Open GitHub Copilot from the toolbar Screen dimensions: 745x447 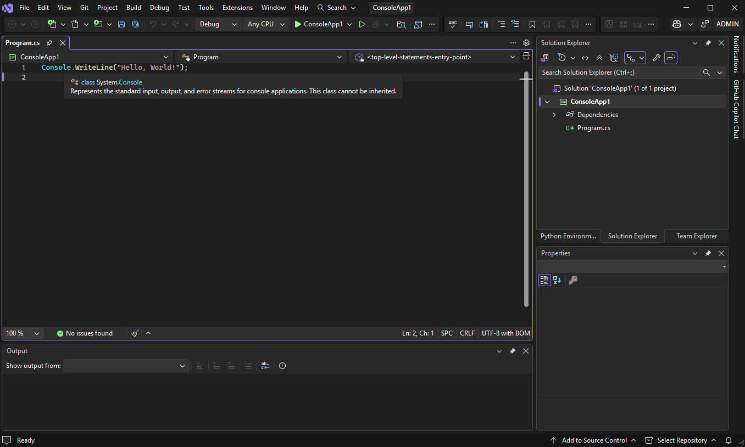click(676, 24)
